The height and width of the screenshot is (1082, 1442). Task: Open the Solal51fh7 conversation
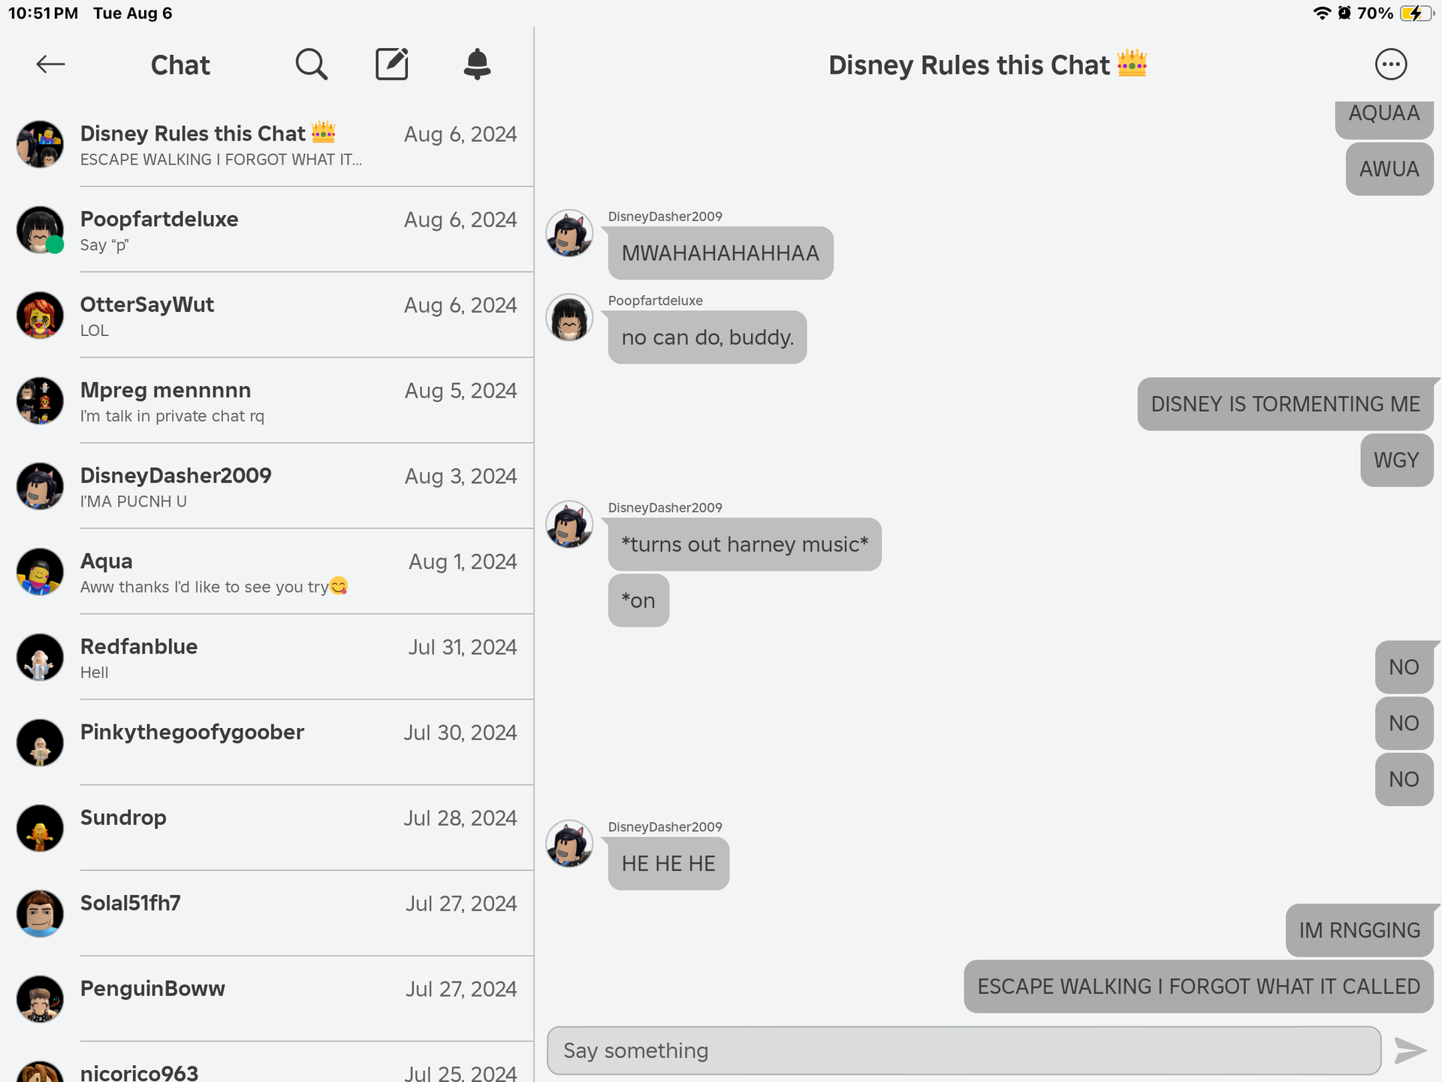pos(267,914)
